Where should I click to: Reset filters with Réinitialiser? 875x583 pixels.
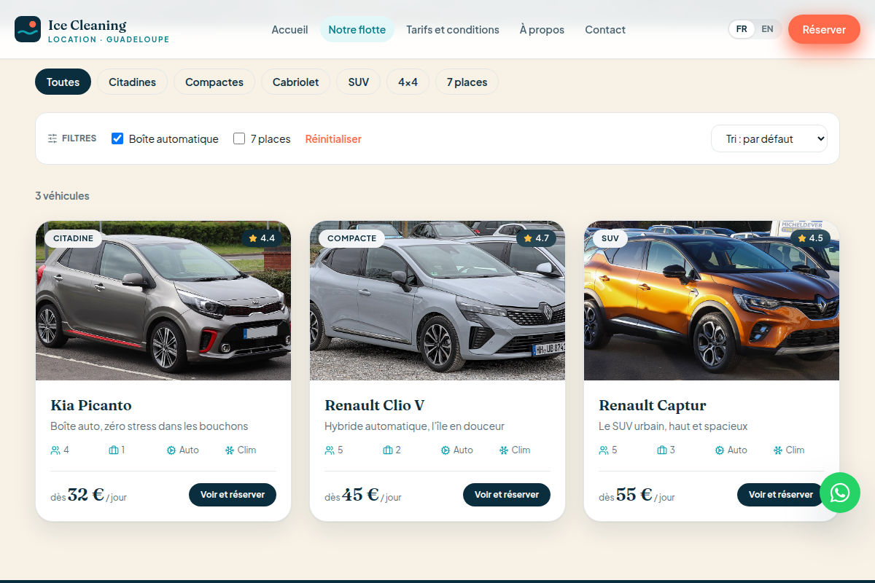click(x=333, y=138)
